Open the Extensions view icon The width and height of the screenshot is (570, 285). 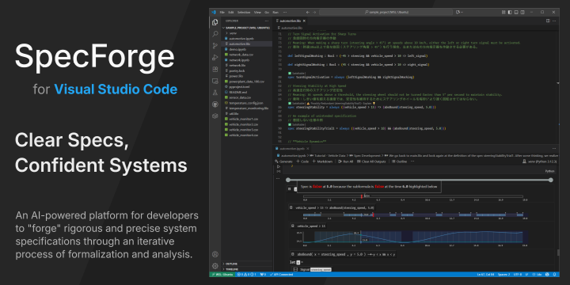pyautogui.click(x=215, y=69)
